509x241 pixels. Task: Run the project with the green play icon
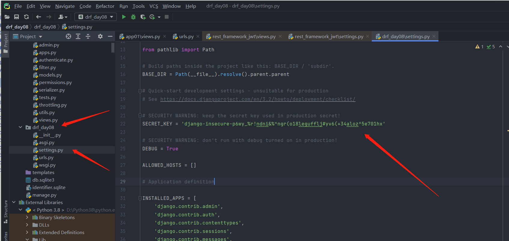pos(124,17)
